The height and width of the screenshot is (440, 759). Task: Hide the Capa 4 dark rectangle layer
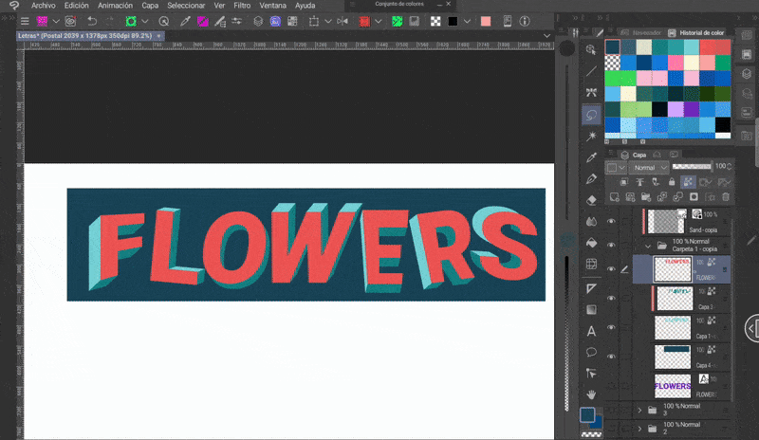[x=611, y=357]
